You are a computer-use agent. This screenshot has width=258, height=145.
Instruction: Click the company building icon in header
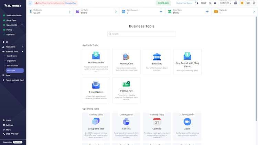[x=235, y=3]
